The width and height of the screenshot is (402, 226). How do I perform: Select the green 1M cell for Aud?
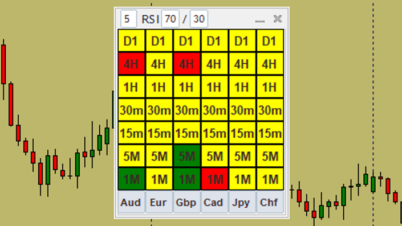[131, 179]
